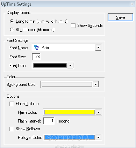Close the UpTime Settings dialog

tap(132, 4)
